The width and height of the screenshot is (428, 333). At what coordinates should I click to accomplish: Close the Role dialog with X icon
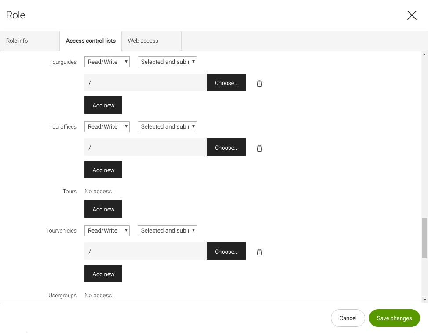coord(412,15)
